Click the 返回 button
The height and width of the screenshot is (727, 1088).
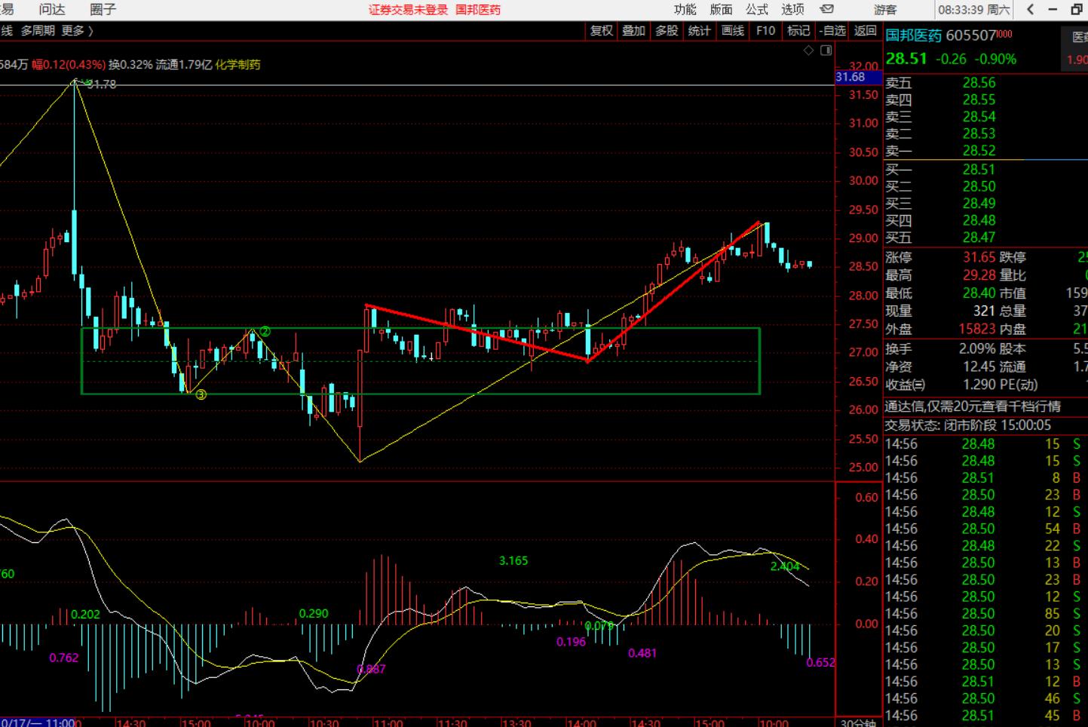865,31
